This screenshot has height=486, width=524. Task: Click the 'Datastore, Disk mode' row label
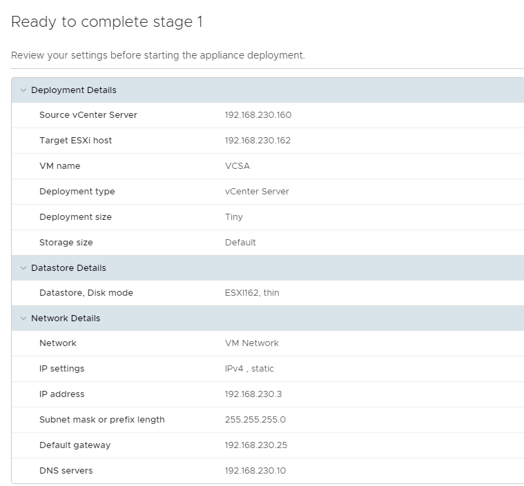[86, 293]
